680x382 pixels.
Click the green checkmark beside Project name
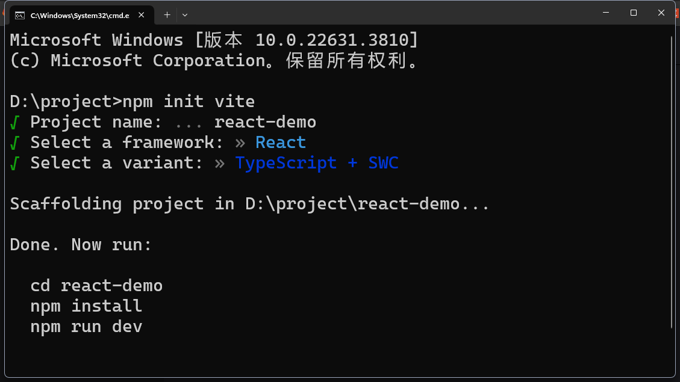coord(14,122)
